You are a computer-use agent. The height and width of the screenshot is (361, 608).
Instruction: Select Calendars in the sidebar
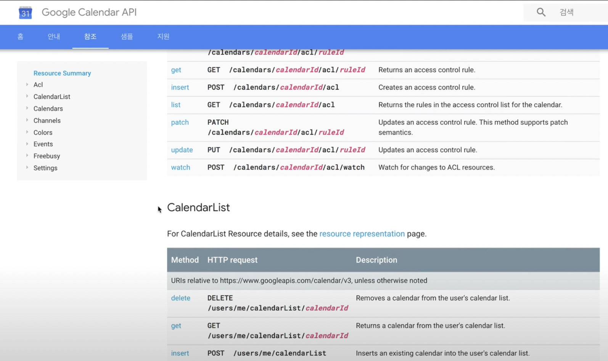(48, 109)
